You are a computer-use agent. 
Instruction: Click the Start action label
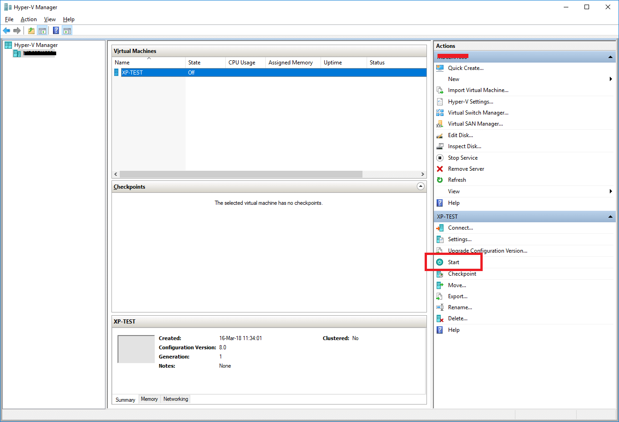coord(454,262)
